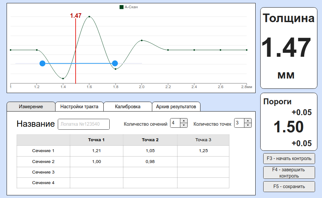The width and height of the screenshot is (322, 198).
Task: Open the Архив результатов tab
Action: click(x=176, y=107)
